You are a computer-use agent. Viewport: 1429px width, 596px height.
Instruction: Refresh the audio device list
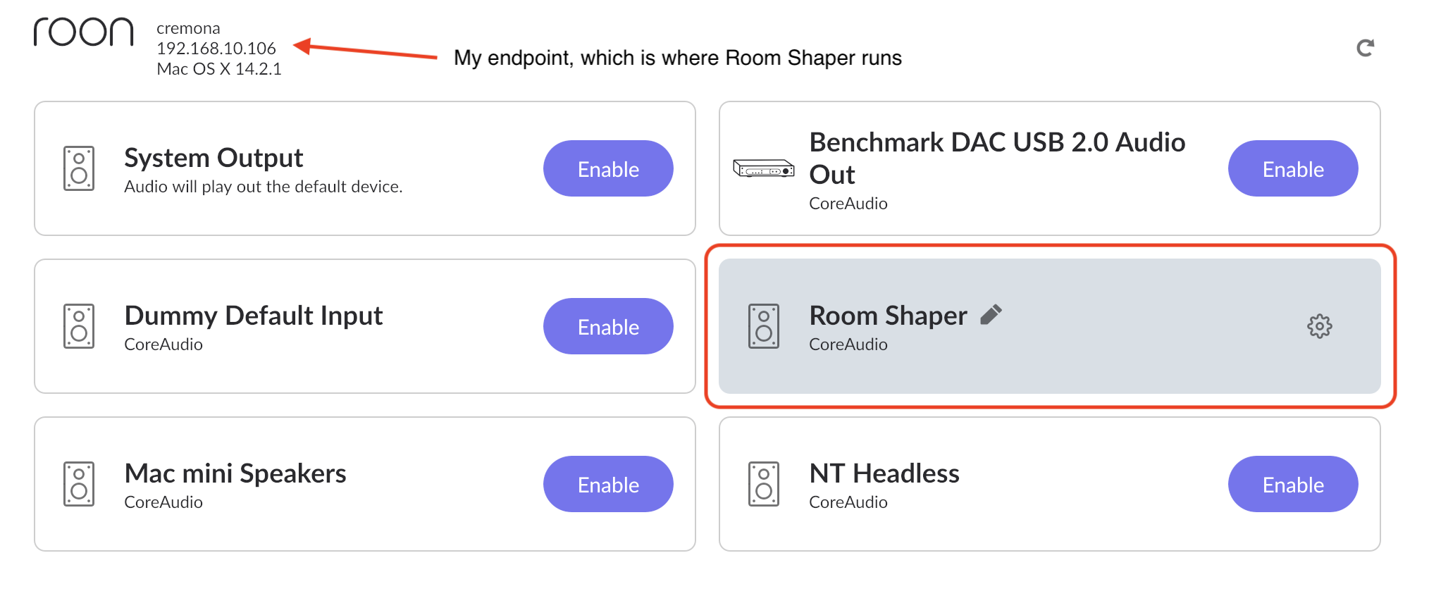click(1366, 46)
